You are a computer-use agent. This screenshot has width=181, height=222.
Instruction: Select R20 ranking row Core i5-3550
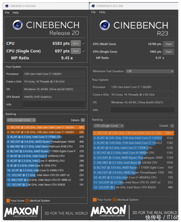coord(46,166)
